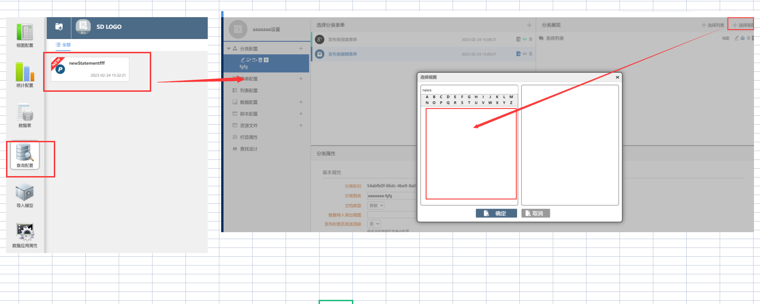Open the 查询配置 sidebar icon
The height and width of the screenshot is (304, 760).
coord(25,156)
